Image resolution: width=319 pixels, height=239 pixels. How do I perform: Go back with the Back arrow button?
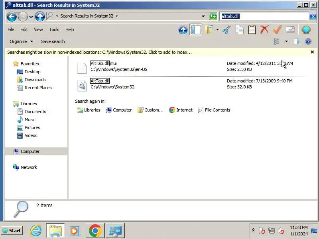pyautogui.click(x=12, y=16)
